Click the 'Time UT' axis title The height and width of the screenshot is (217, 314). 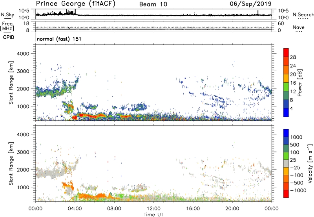click(x=153, y=215)
